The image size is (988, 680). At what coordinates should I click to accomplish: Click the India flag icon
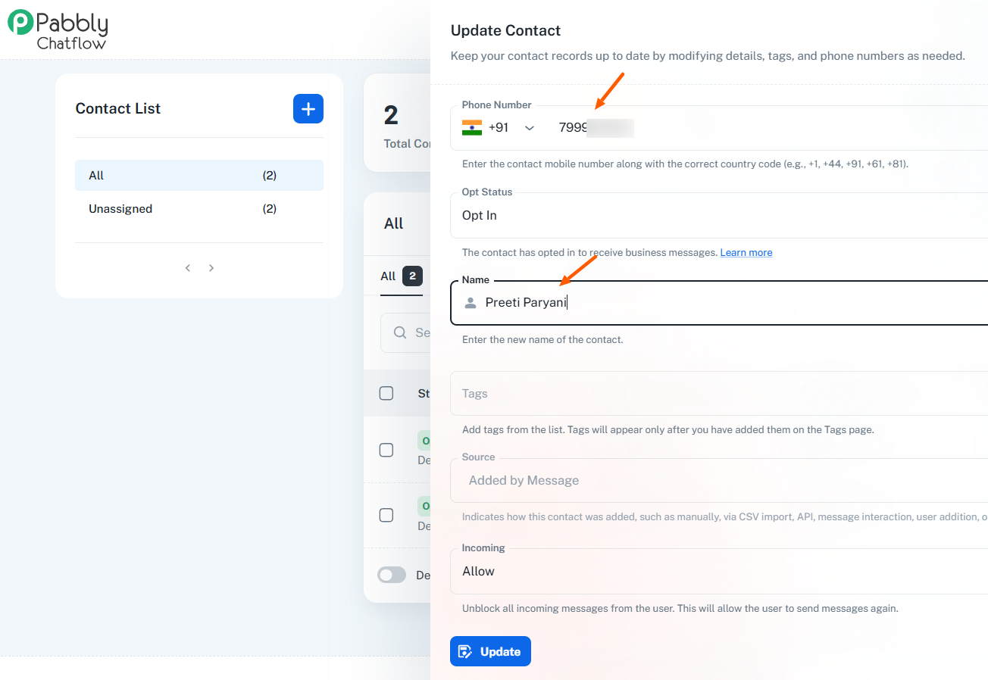coord(472,127)
